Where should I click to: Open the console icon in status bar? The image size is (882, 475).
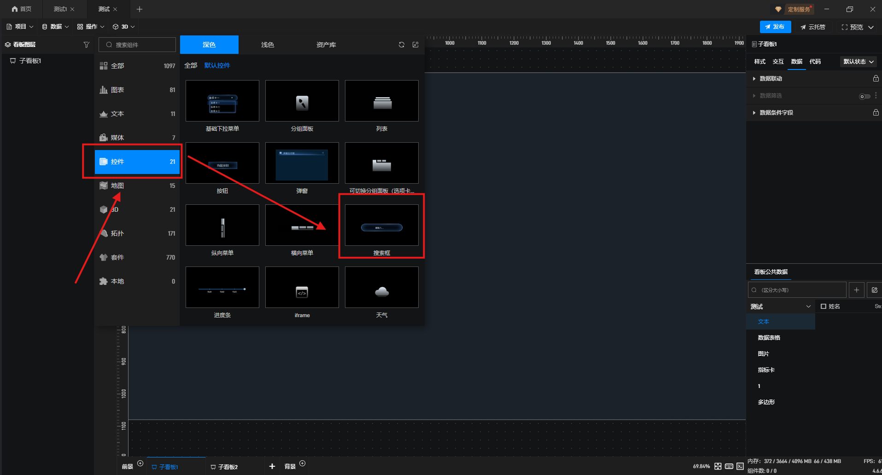[740, 466]
